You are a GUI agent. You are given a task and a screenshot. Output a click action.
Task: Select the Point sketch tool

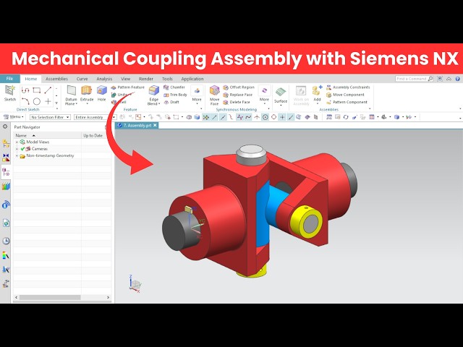pyautogui.click(x=48, y=101)
